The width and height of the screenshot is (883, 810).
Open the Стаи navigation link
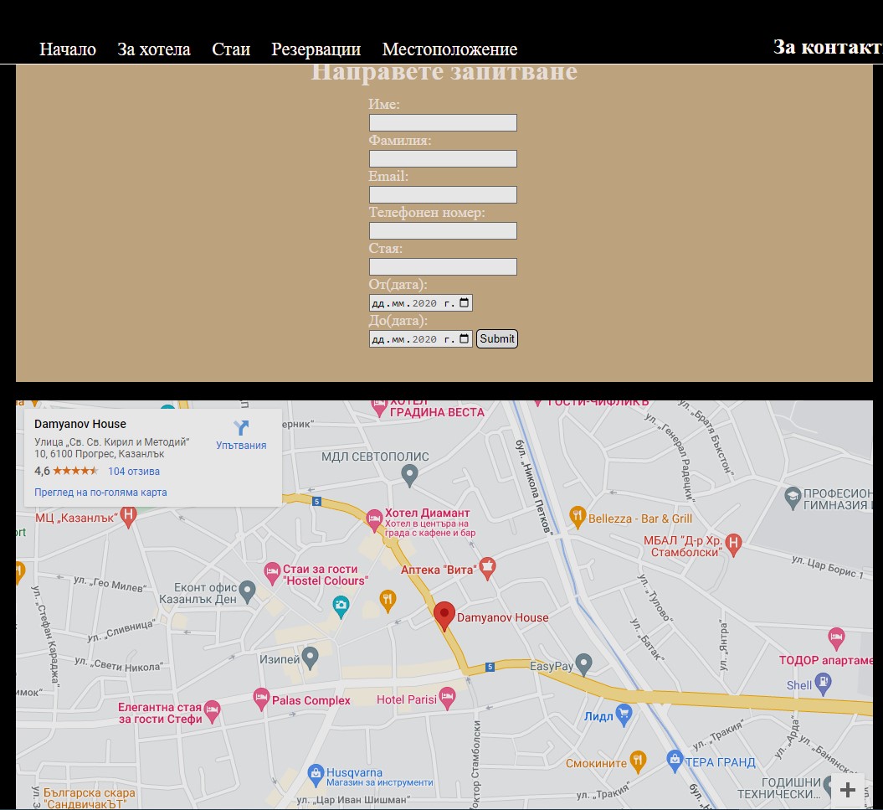point(231,49)
